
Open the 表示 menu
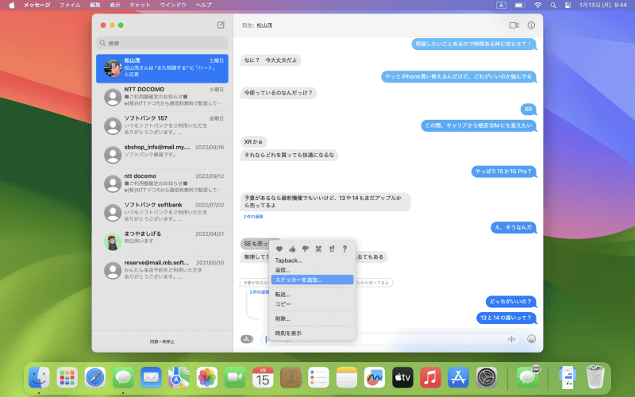(x=115, y=6)
